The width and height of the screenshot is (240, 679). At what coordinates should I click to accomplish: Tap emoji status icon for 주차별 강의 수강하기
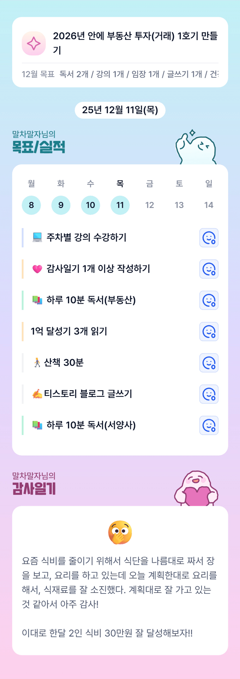(x=209, y=238)
